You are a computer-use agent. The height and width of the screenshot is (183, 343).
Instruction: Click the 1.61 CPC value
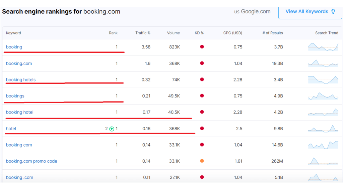point(238,161)
